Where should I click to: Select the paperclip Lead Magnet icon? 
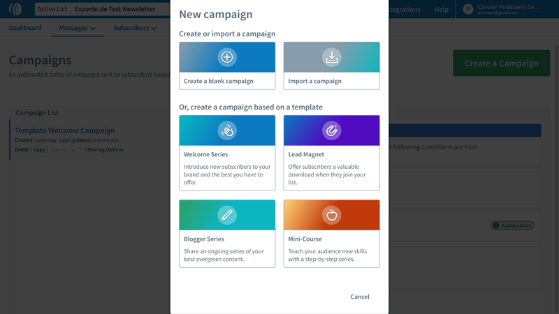coord(331,130)
